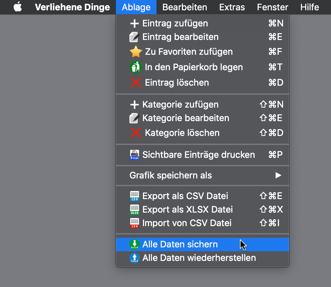Open the Hilfe menu
This screenshot has height=287, width=331.
309,7
